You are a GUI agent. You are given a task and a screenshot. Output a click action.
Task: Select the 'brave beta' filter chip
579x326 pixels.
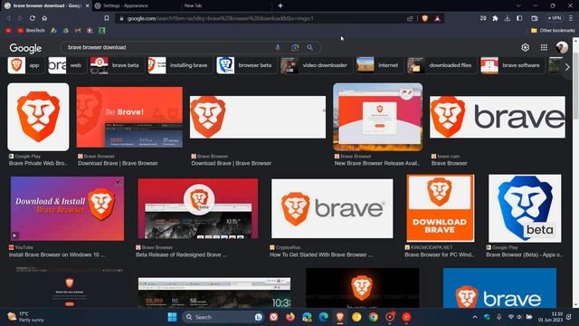click(117, 65)
